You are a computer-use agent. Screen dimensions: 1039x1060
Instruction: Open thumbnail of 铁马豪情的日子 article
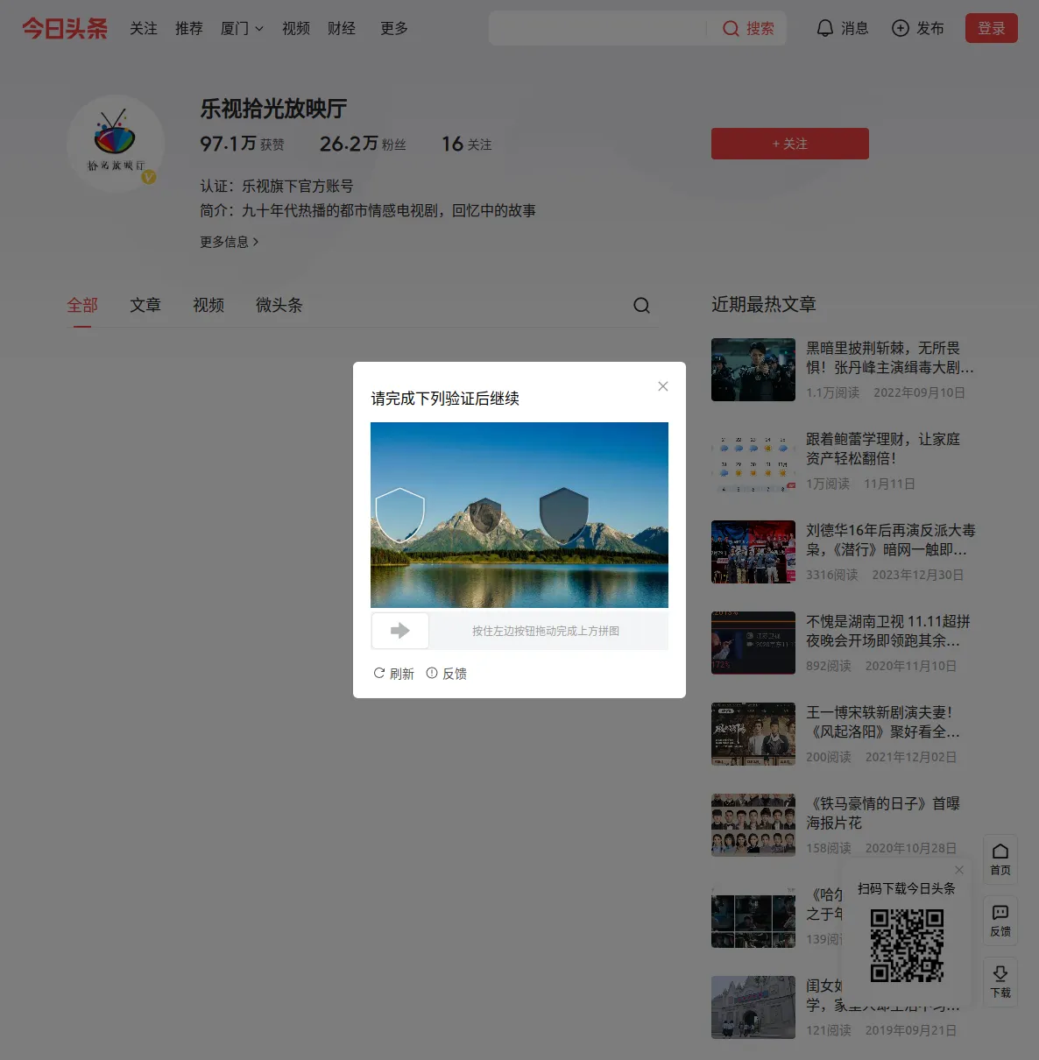coord(753,825)
